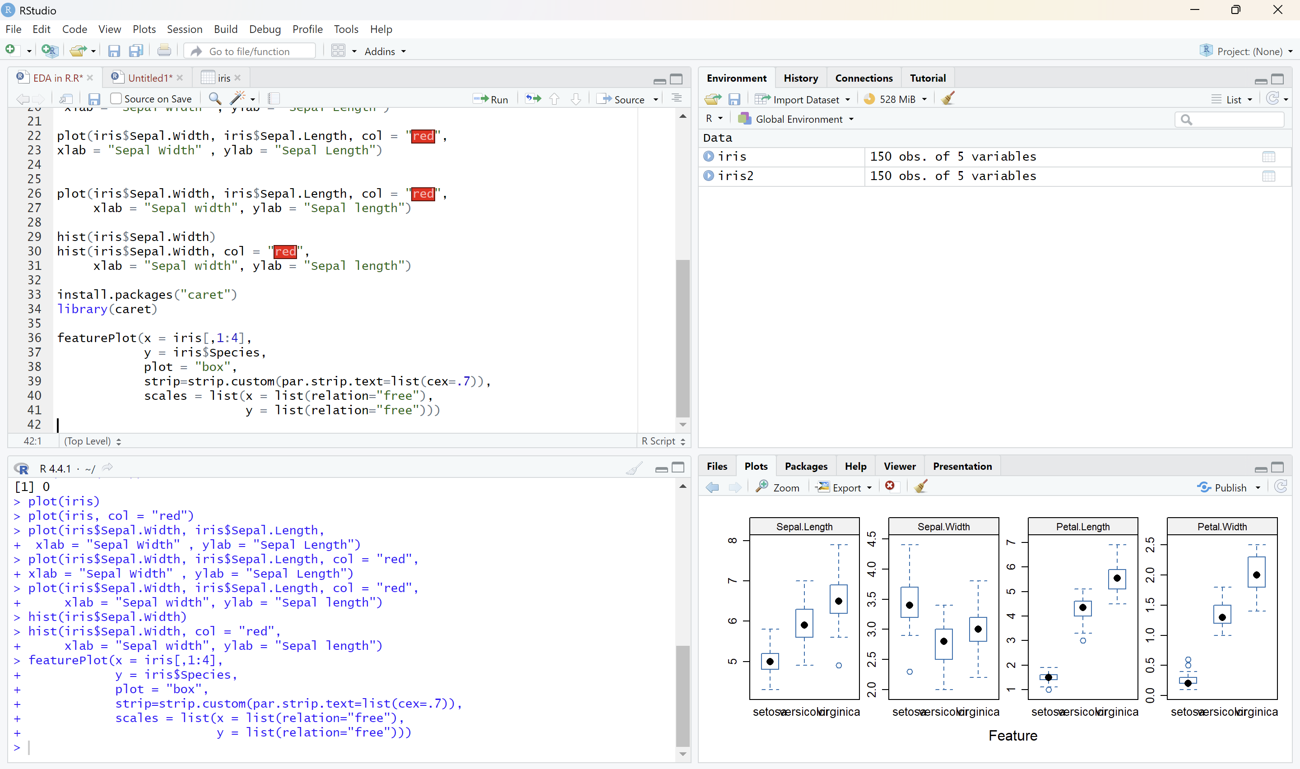Click the Zoom plot button
This screenshot has width=1300, height=769.
point(777,487)
